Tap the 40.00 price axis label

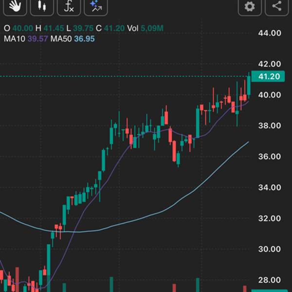tap(270, 95)
